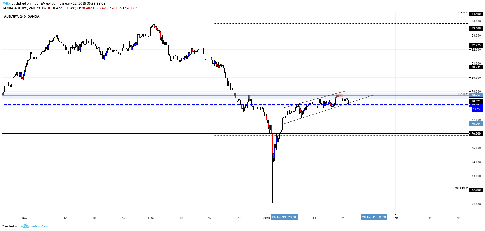Click the close value C:78.082 in header
The width and height of the screenshot is (485, 231).
click(130, 8)
